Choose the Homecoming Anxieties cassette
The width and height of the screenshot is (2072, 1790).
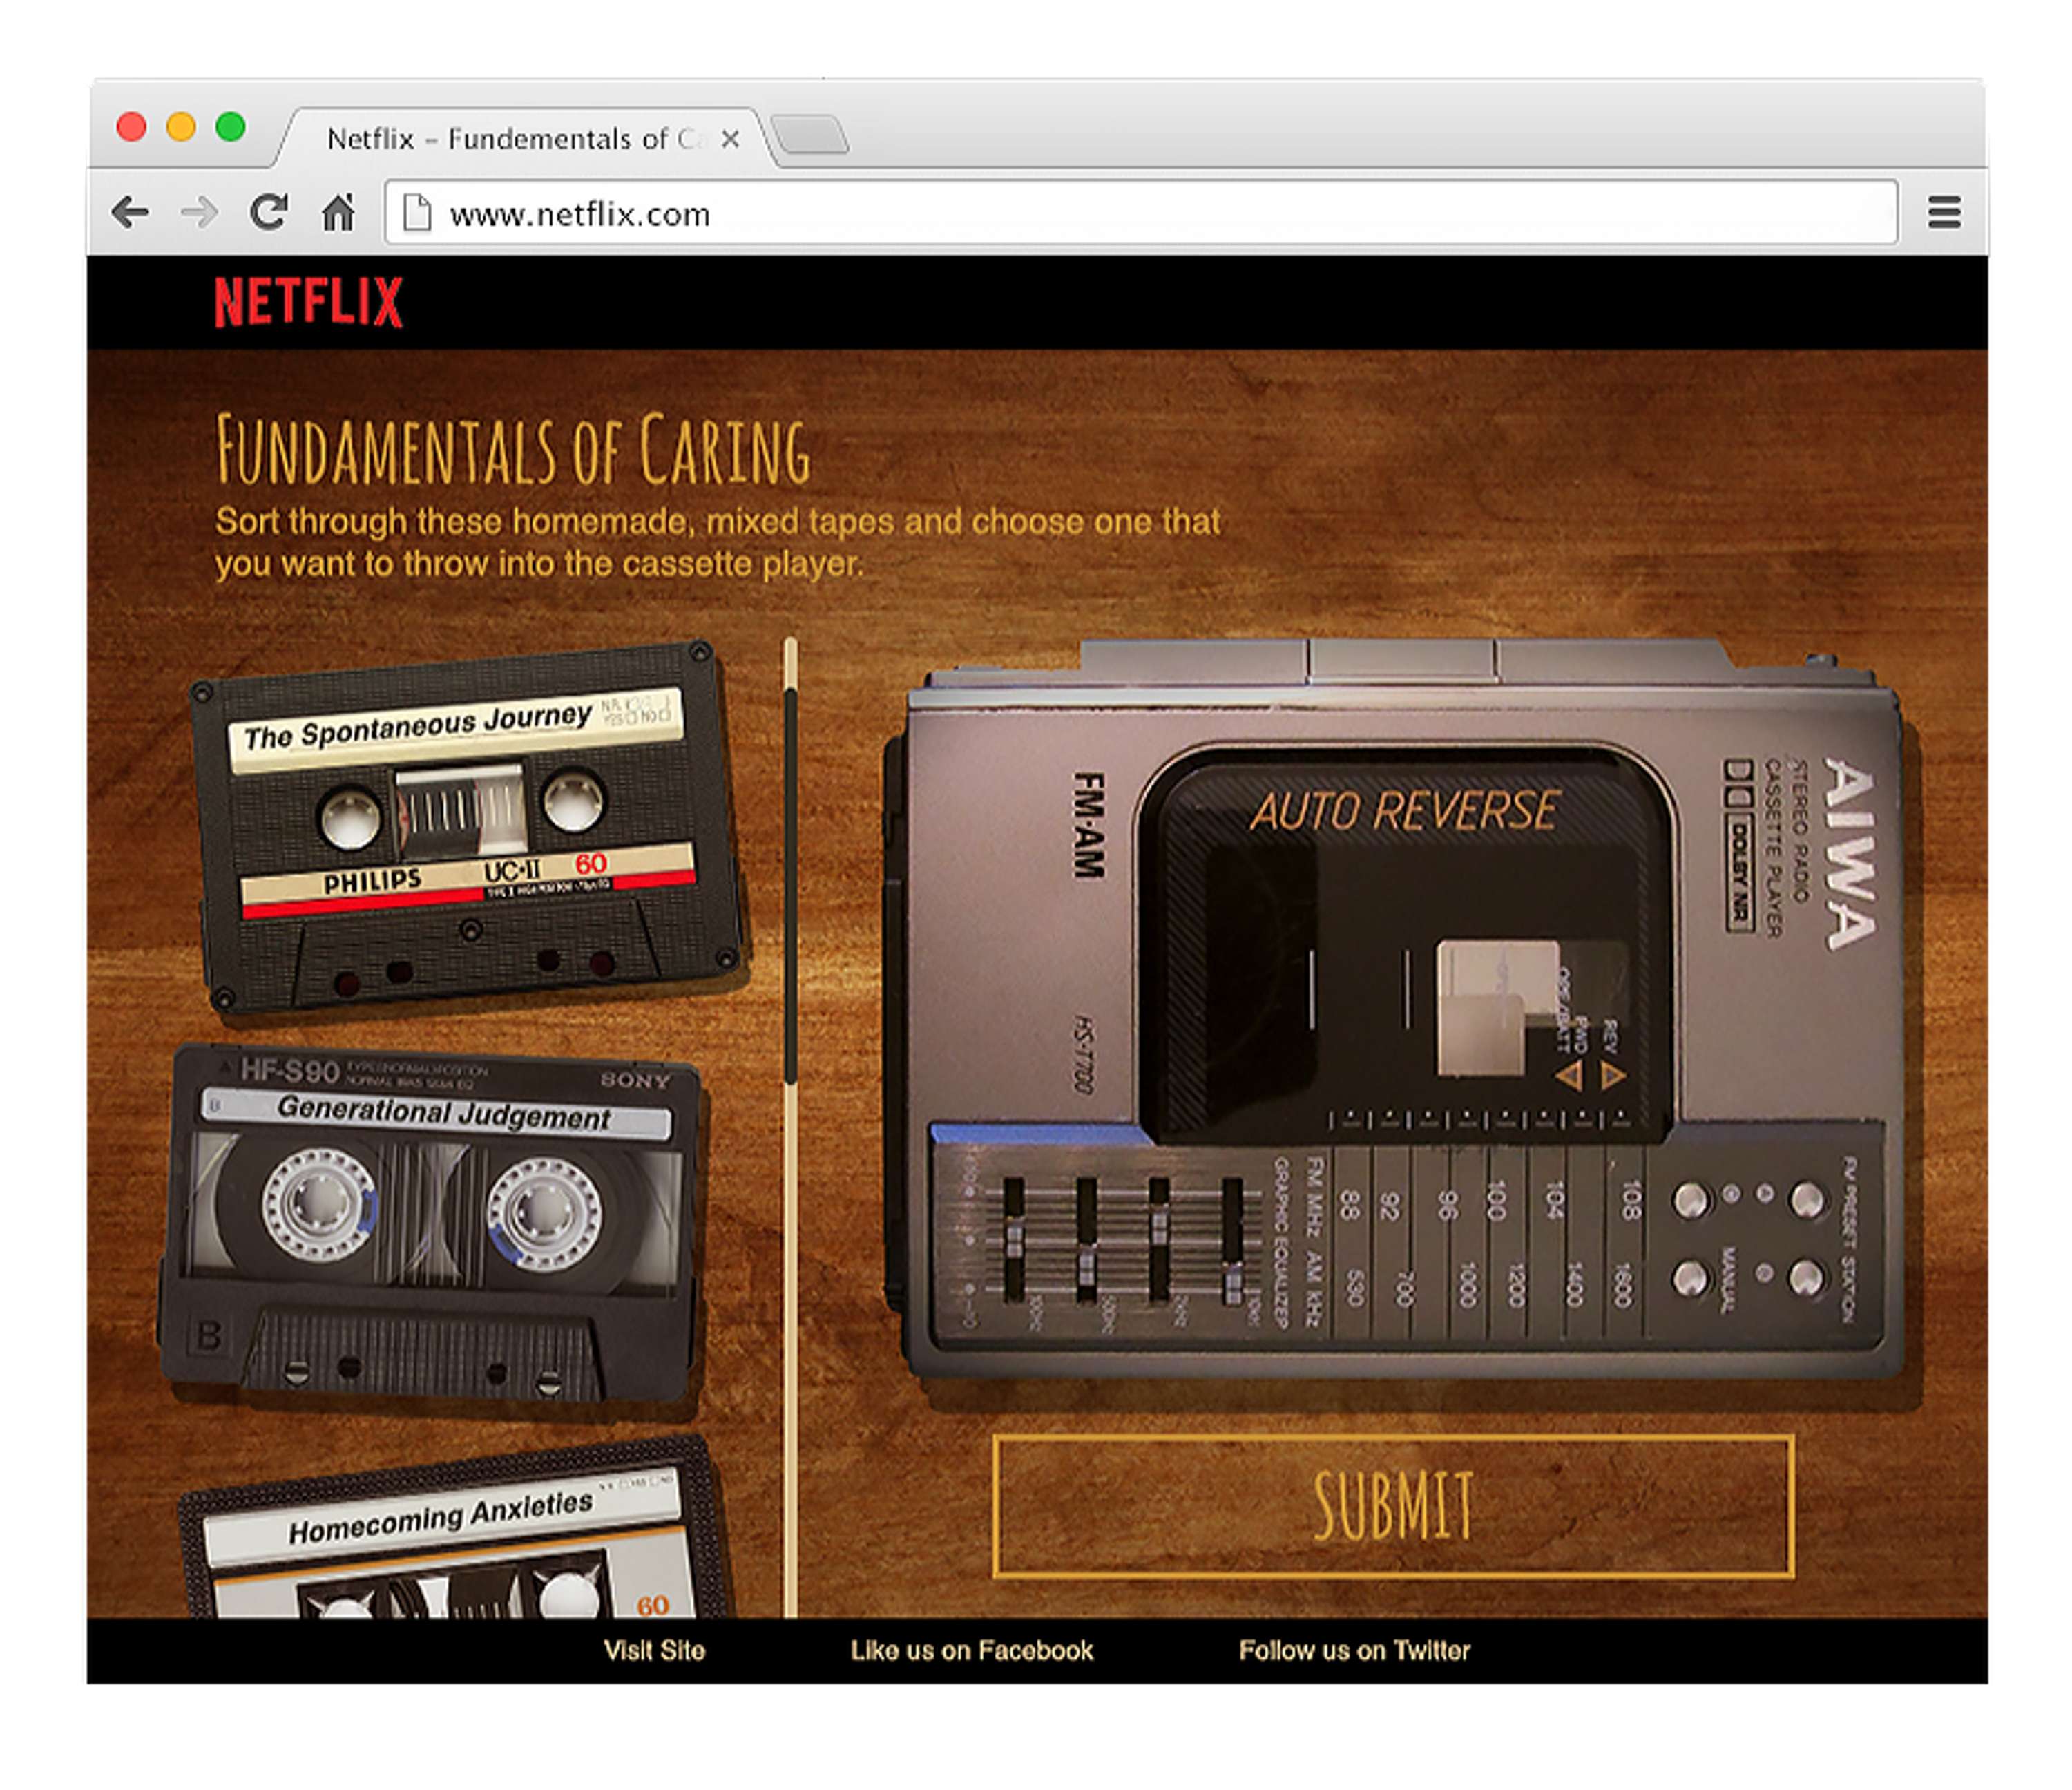[455, 1528]
